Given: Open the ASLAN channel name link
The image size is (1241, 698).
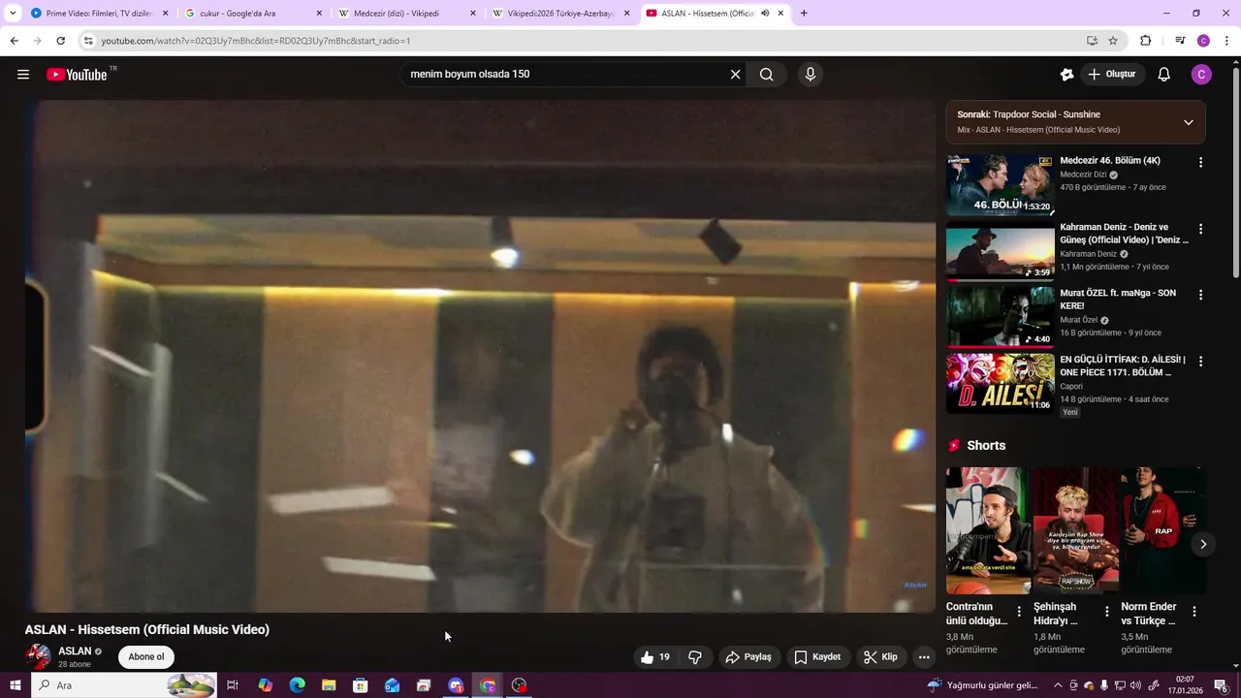Looking at the screenshot, I should click(x=75, y=651).
